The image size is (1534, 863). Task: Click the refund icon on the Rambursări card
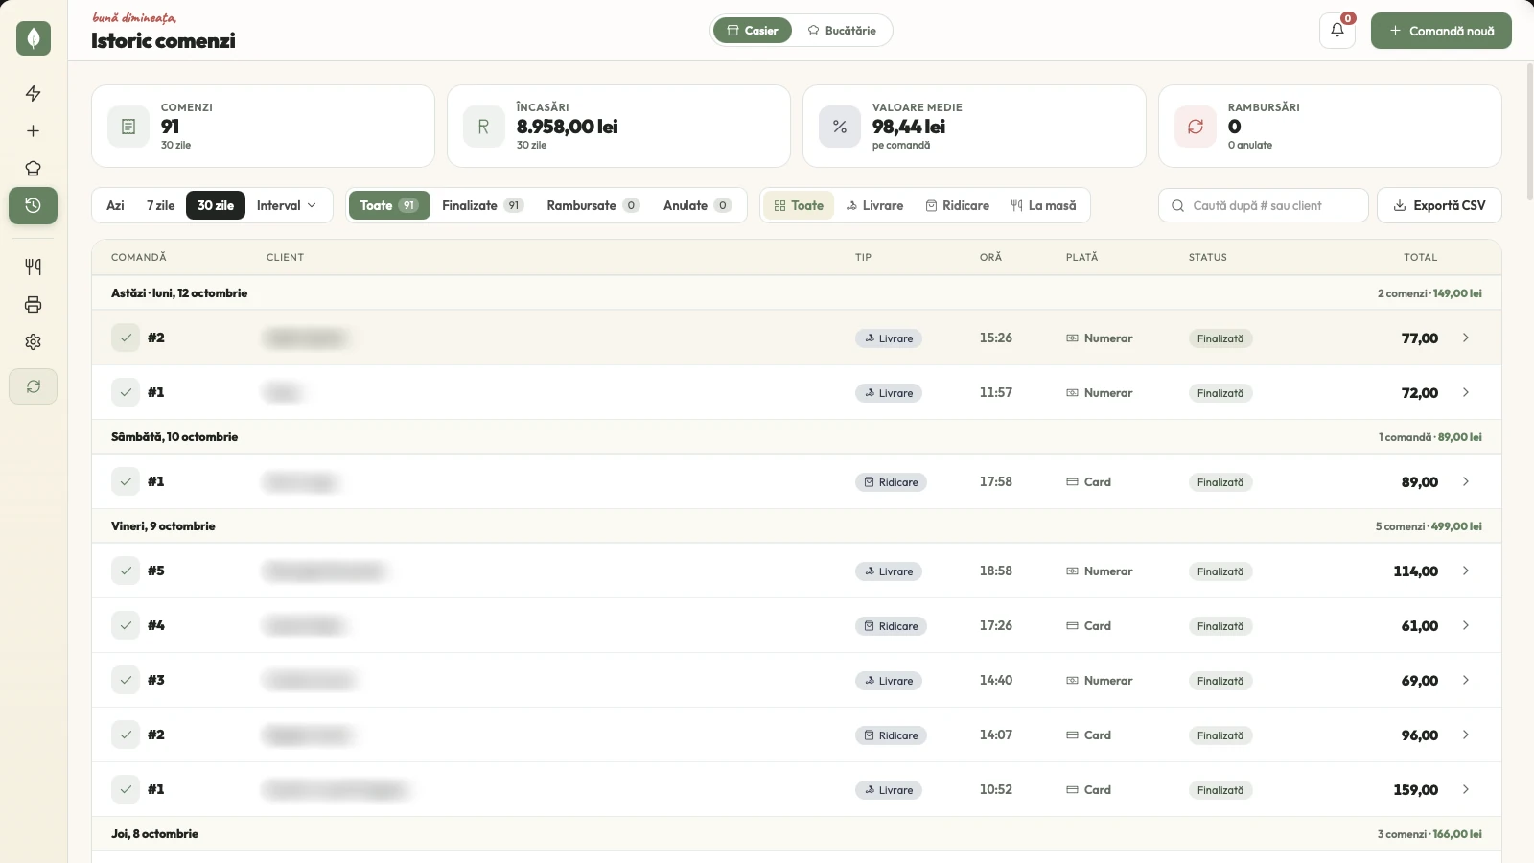point(1196,127)
